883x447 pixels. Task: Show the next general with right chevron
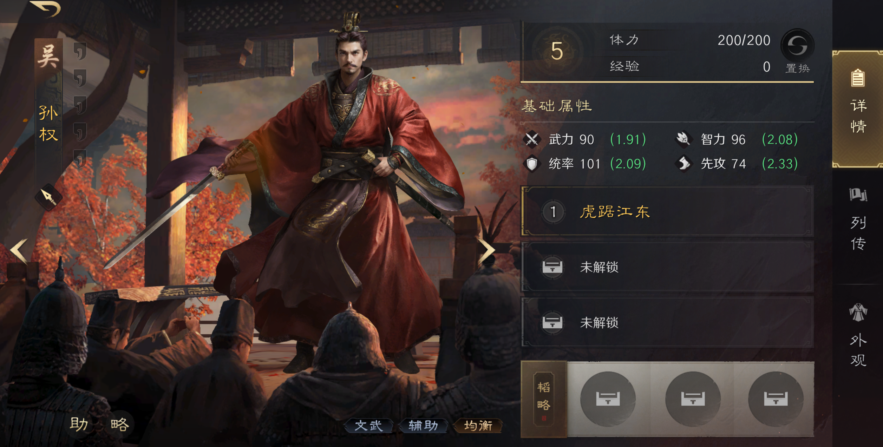487,251
